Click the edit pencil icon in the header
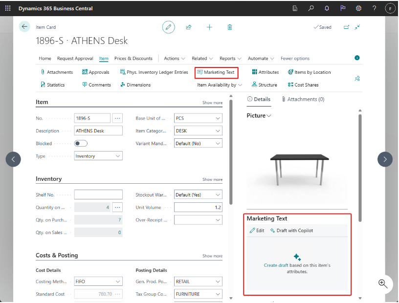 (169, 27)
